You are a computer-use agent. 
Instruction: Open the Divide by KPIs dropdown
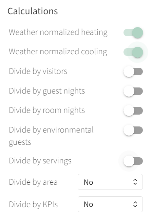coord(110,204)
